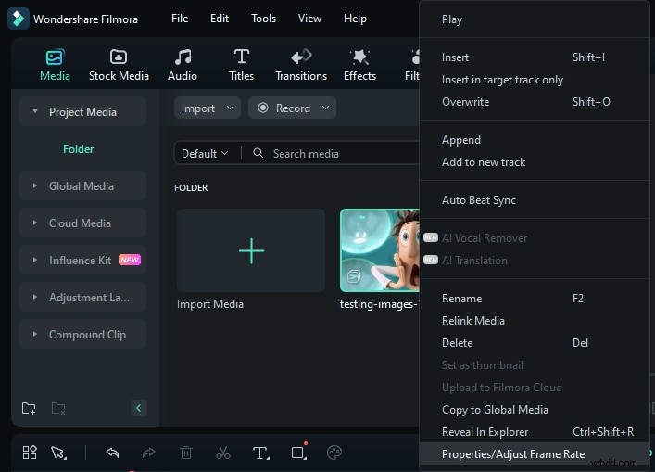Expand the Cloud Media section
Screen dimensions: 655x472
tap(35, 223)
